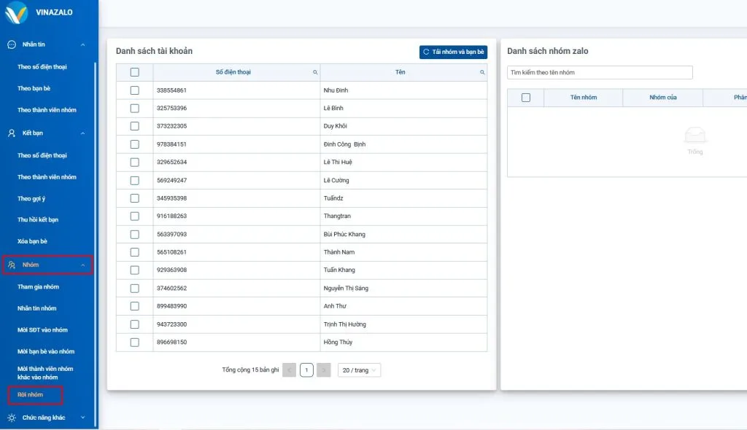747x430 pixels.
Task: Go to next page arrow in pagination
Action: pyautogui.click(x=324, y=370)
